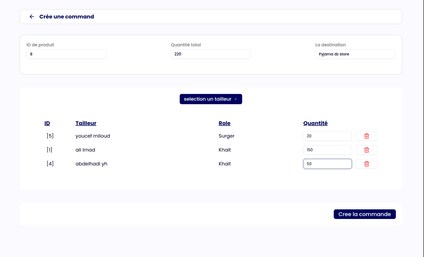Click the ID [5] cell
The height and width of the screenshot is (257, 424).
(x=50, y=136)
